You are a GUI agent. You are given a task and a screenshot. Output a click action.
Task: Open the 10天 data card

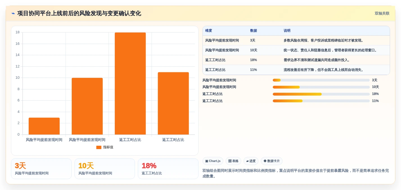(105, 169)
